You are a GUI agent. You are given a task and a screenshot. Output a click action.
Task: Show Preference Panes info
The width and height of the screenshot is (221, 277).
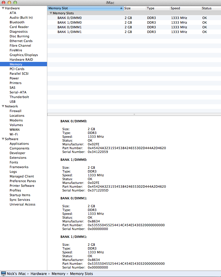pyautogui.click(x=22, y=181)
